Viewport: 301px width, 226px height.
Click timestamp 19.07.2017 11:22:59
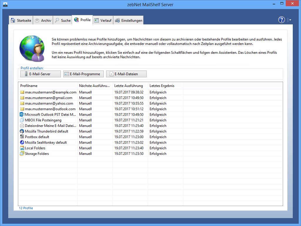129,131
